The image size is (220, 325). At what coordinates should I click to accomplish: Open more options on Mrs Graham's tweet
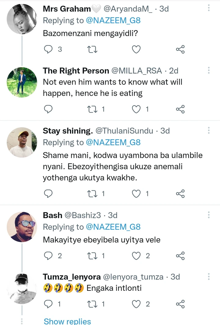[x=209, y=9]
